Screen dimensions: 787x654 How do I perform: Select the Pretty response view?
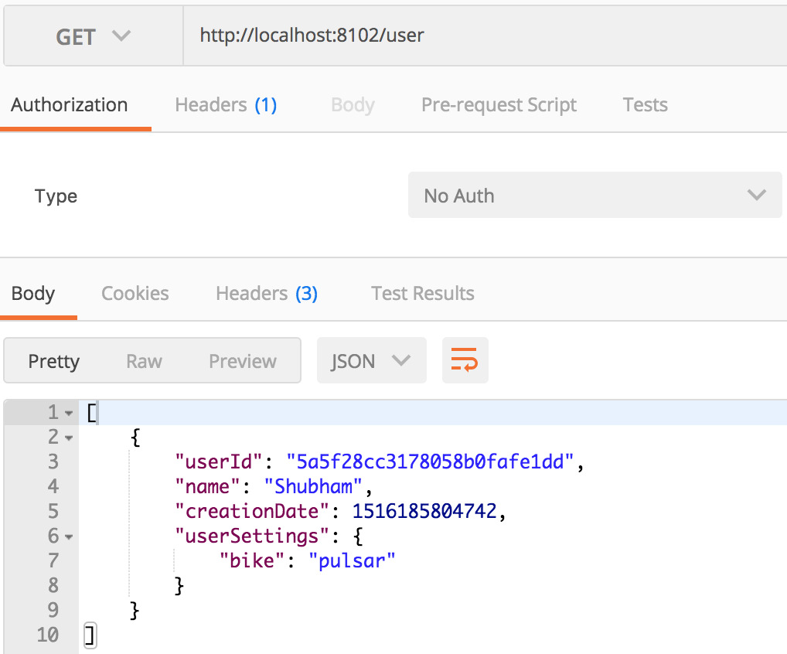coord(54,360)
